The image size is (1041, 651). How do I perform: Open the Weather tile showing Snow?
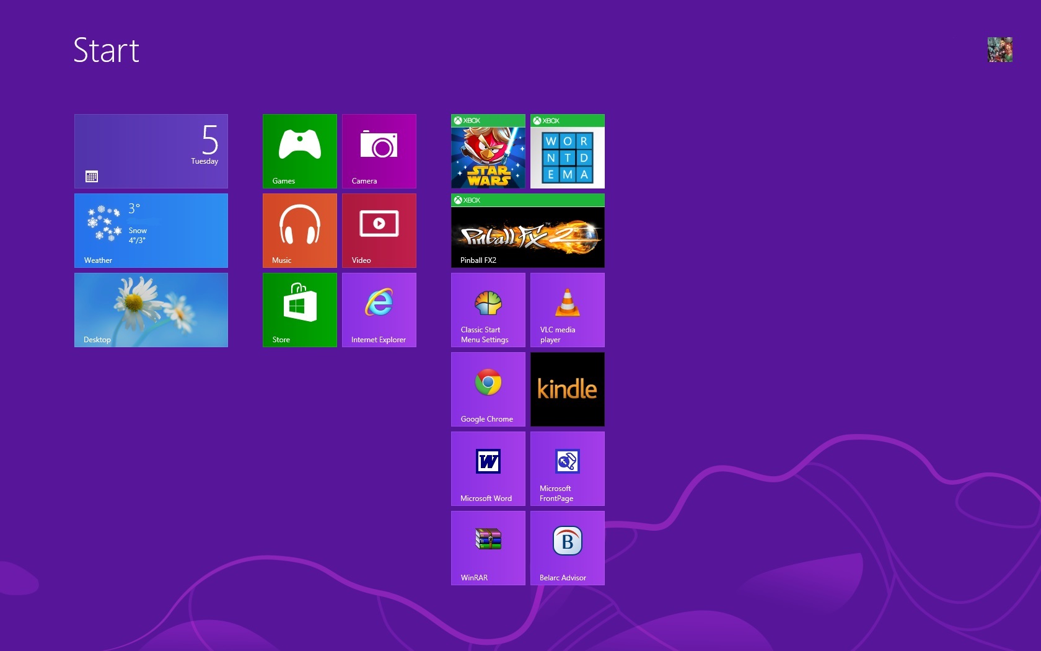pos(151,231)
